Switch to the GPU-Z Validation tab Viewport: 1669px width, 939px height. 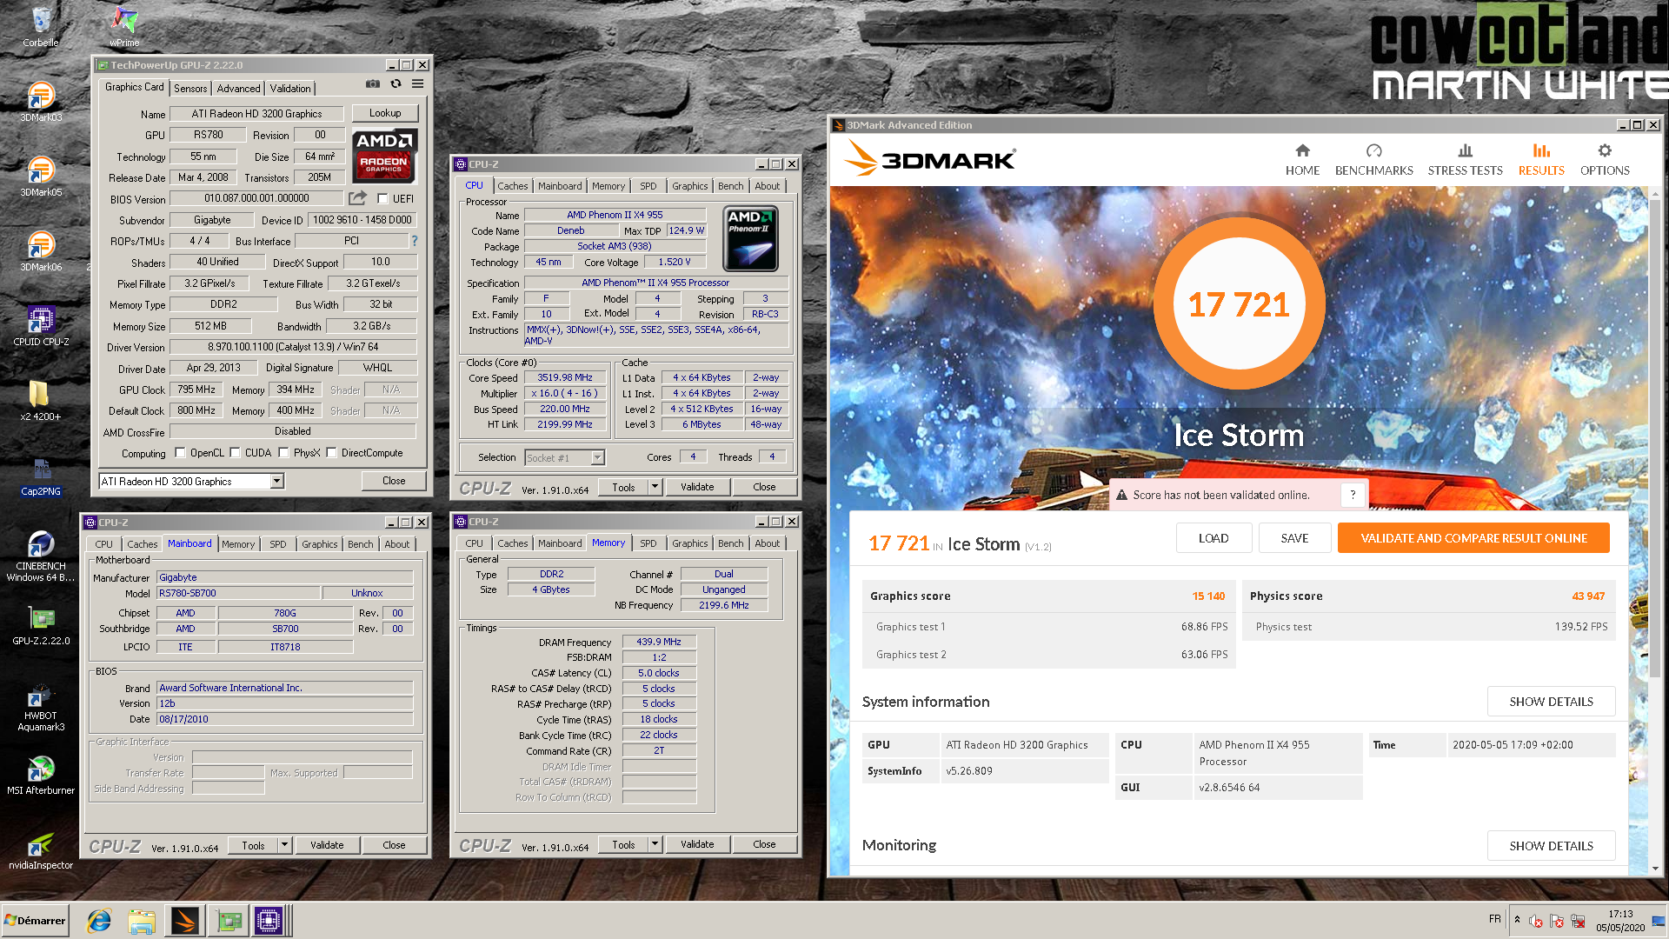click(290, 89)
